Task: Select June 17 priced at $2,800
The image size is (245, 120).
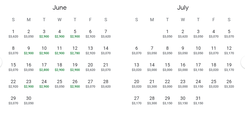Action: [44, 67]
